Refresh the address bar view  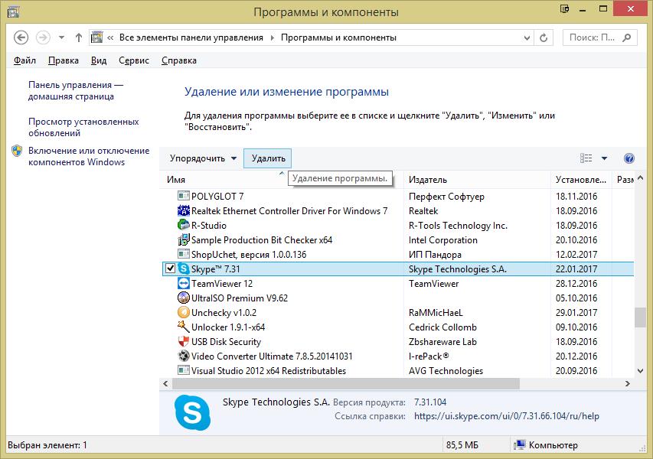click(x=544, y=38)
